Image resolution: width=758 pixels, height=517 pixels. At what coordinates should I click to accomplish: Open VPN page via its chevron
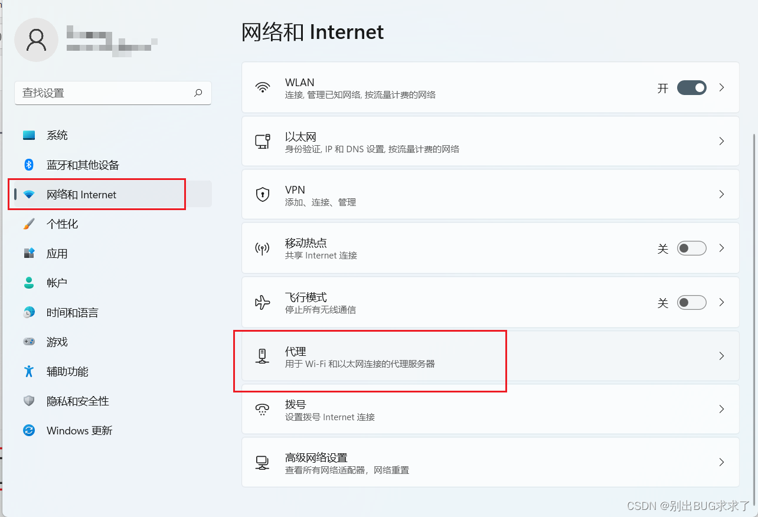click(721, 194)
